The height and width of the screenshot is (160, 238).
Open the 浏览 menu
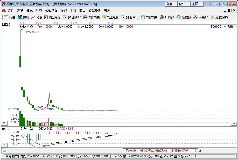click(x=20, y=10)
